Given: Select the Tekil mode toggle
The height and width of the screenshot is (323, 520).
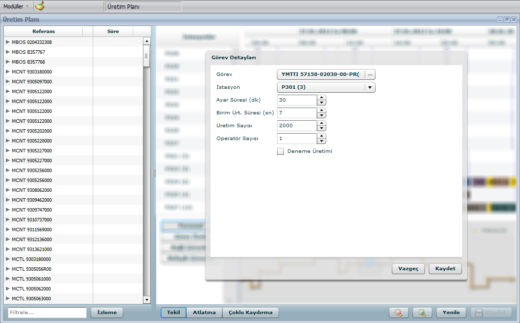Looking at the screenshot, I should tap(173, 313).
